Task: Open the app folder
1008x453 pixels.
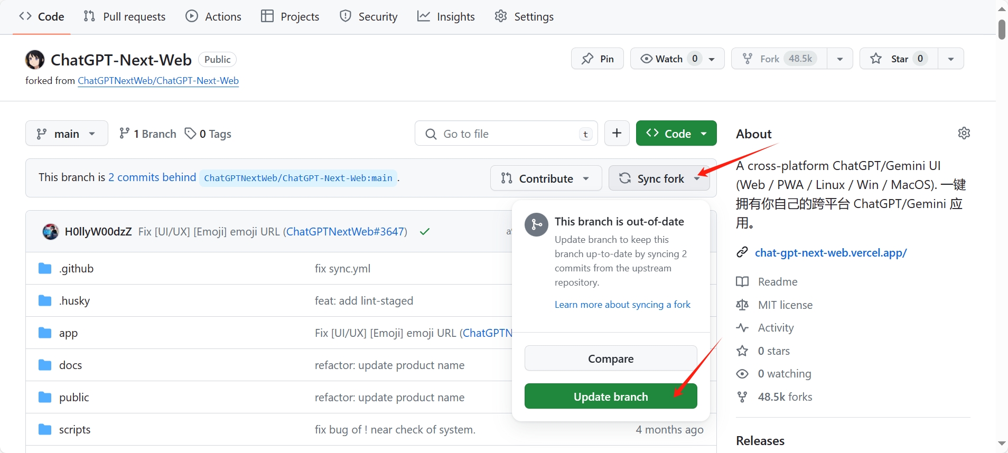Action: tap(68, 333)
